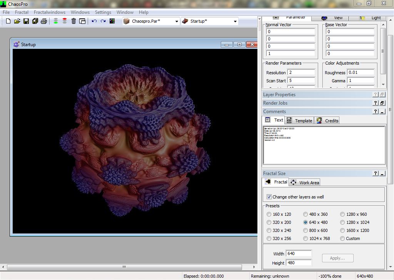Image resolution: width=394 pixels, height=280 pixels.
Task: Click the Apply... button
Action: click(x=337, y=258)
